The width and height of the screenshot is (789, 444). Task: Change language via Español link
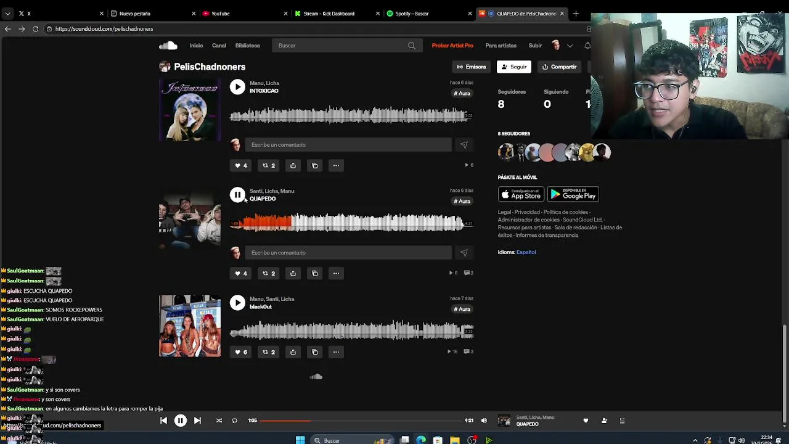[526, 252]
